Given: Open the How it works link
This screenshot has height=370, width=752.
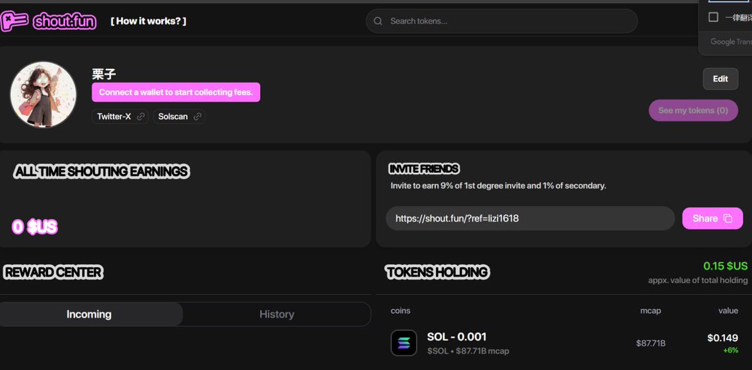Looking at the screenshot, I should point(149,21).
